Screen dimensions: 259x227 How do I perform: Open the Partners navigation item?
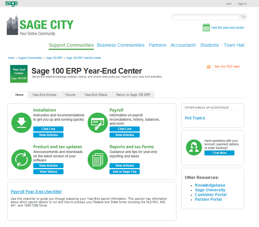(x=158, y=45)
